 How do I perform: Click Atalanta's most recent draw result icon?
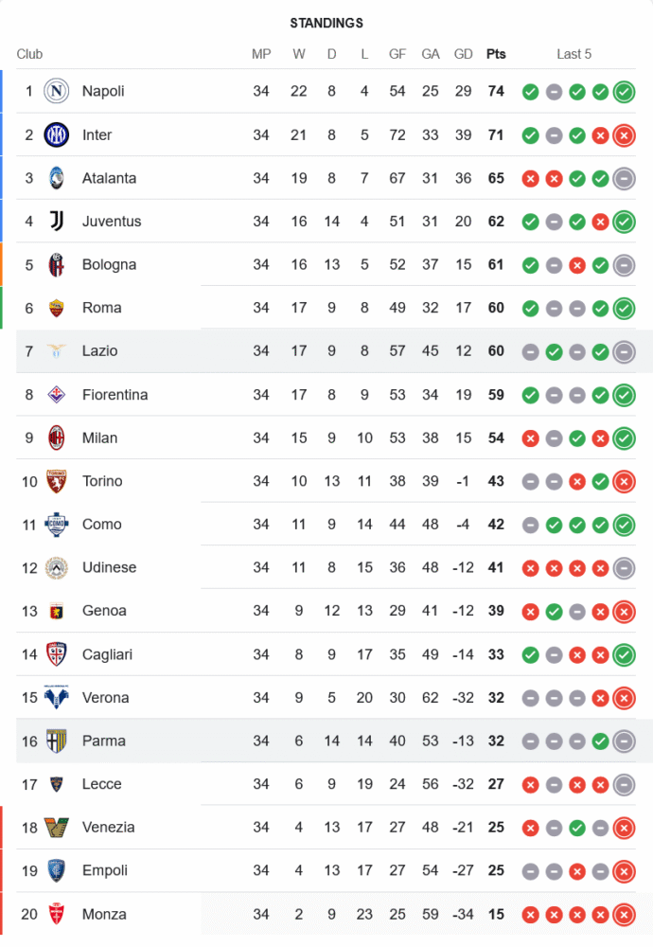[624, 178]
